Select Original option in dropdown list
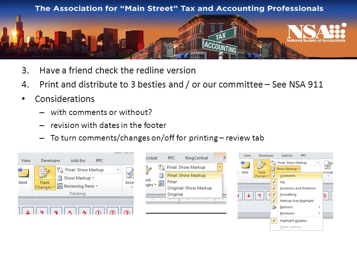The height and width of the screenshot is (267, 357). (194, 194)
